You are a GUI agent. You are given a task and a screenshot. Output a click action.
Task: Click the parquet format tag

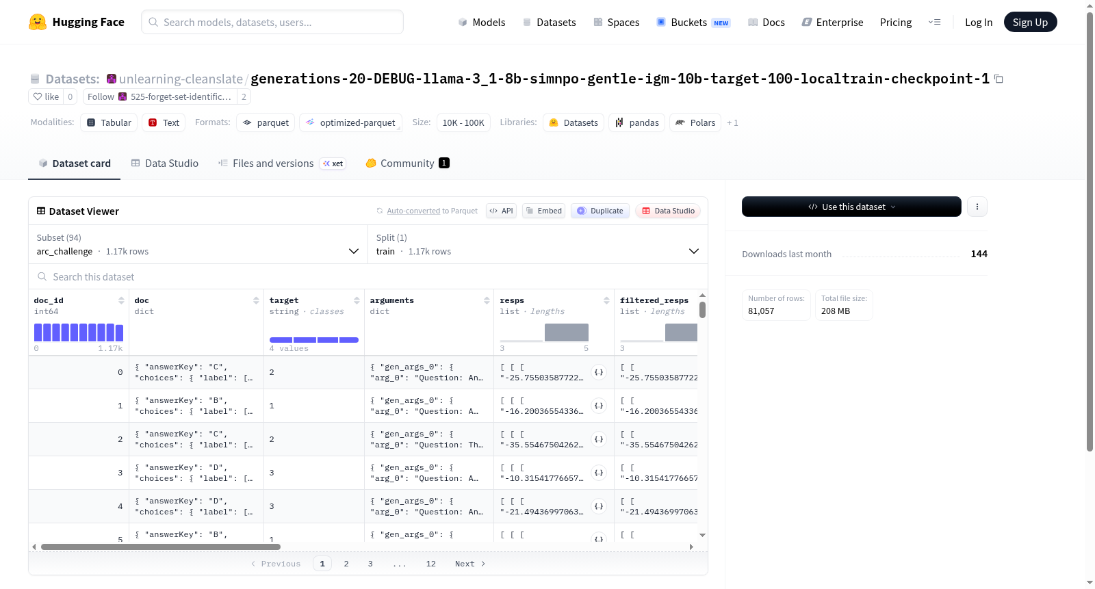(x=266, y=123)
